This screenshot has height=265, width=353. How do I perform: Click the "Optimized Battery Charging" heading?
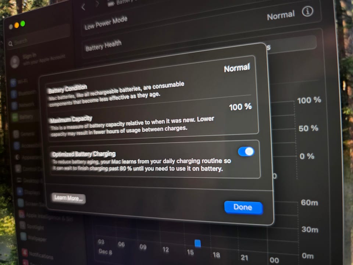click(x=83, y=154)
